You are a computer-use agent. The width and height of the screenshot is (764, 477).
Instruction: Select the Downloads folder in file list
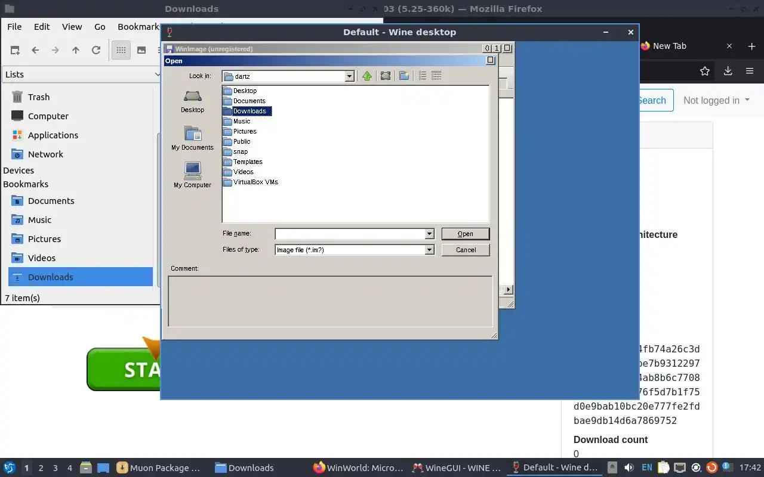point(247,111)
